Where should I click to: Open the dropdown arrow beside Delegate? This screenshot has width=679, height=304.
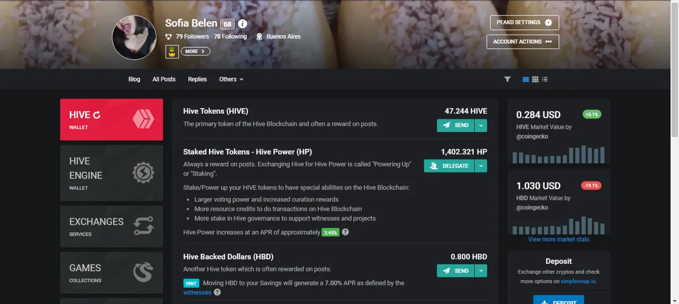point(480,166)
